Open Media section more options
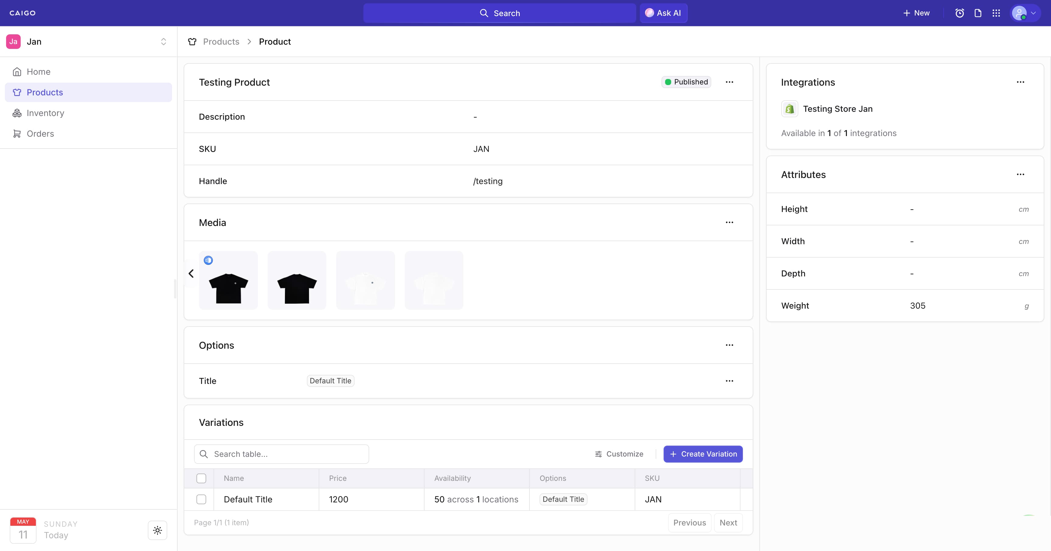This screenshot has width=1051, height=551. 730,223
